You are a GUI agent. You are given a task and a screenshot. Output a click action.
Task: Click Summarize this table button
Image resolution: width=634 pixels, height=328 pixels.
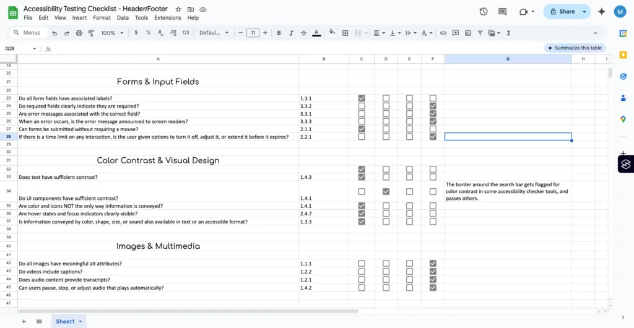click(x=575, y=48)
